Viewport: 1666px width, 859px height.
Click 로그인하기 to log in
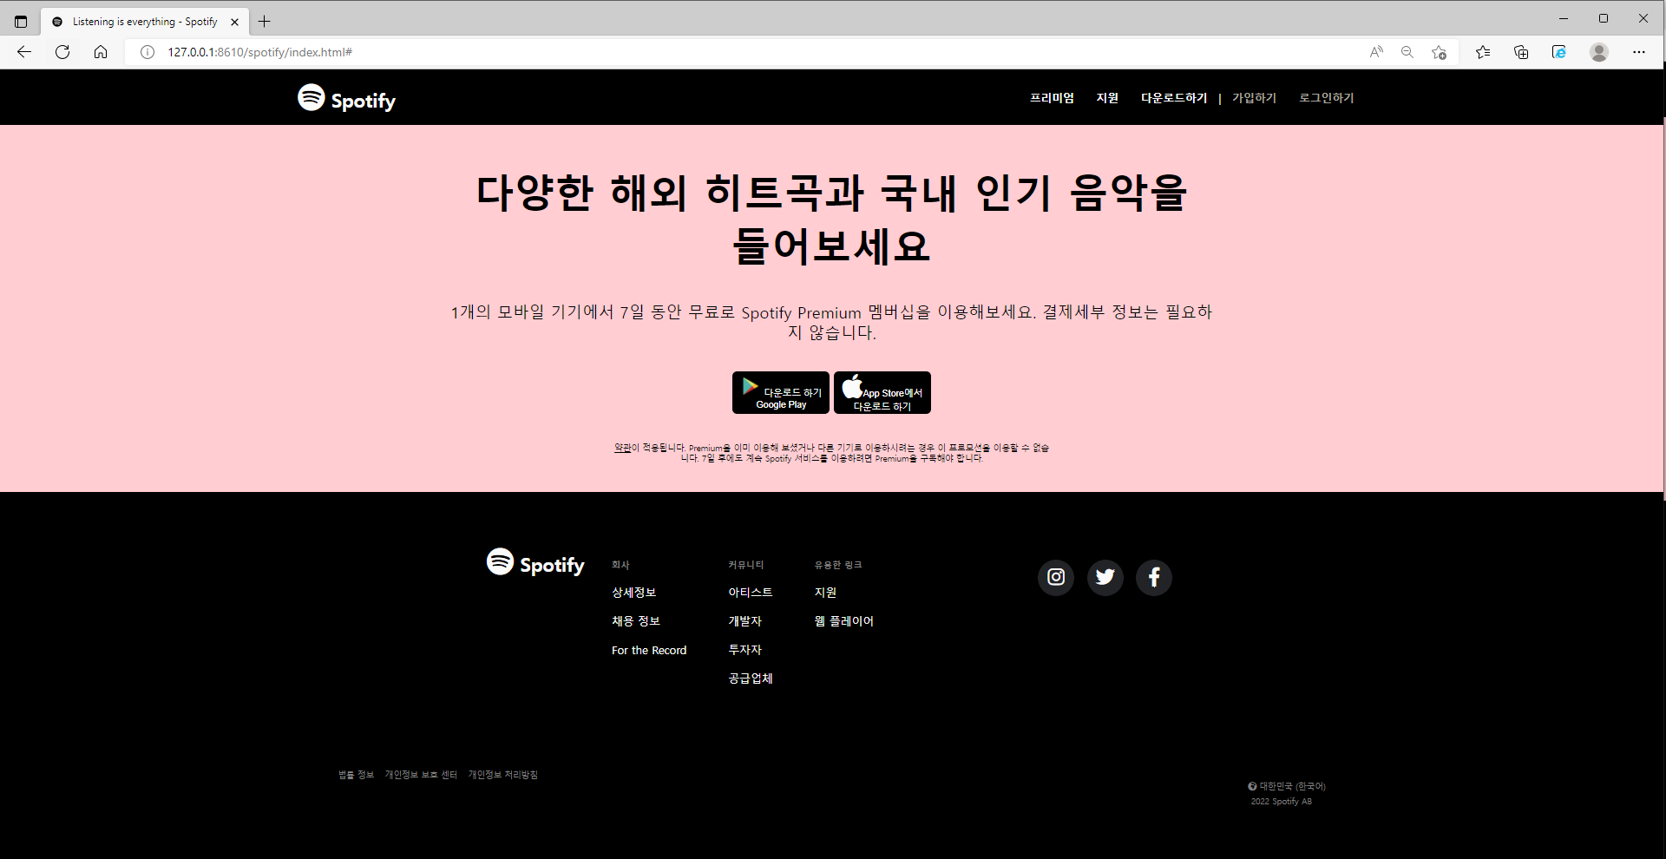click(x=1326, y=98)
